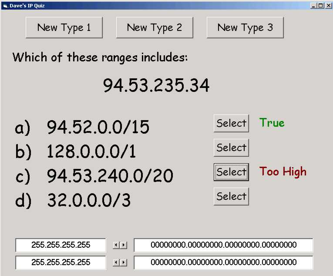Viewport: 333px width, 276px height.
Task: Choose Select next to d) 32.0.0.0/3
Action: (x=231, y=196)
